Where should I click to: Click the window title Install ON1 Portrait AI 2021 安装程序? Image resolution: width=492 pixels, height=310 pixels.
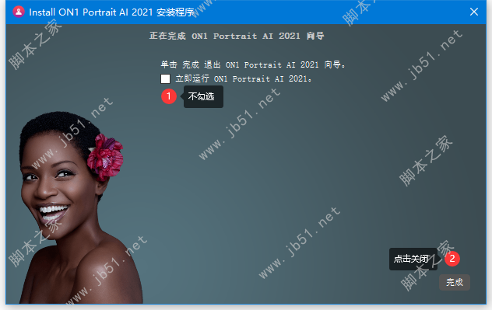click(x=111, y=12)
